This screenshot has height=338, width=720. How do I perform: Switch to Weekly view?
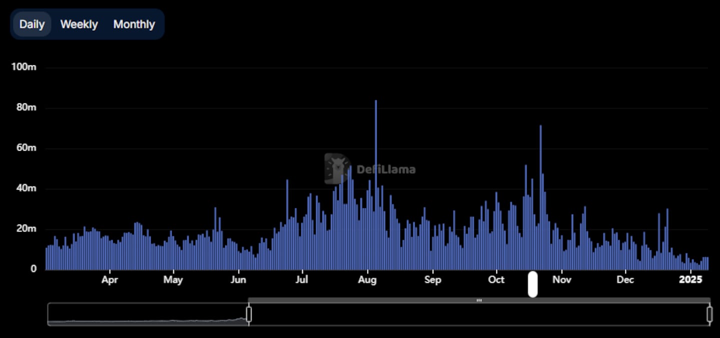pos(79,24)
